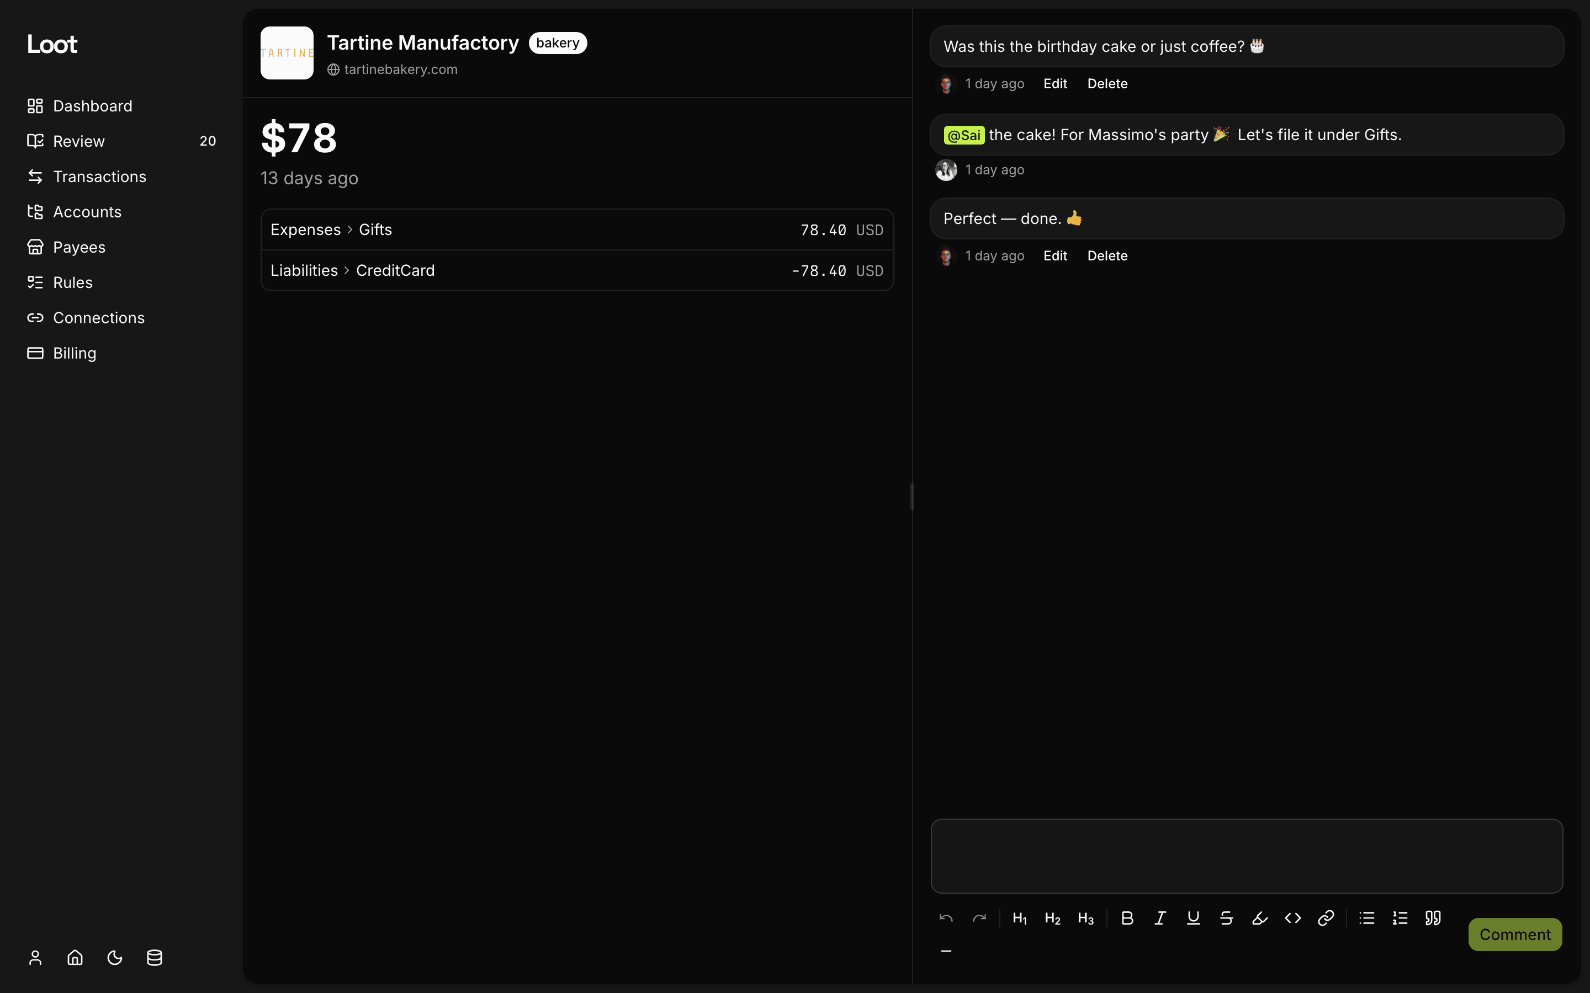This screenshot has height=993, width=1590.
Task: Open the tartinebakery.com link
Action: click(x=392, y=70)
